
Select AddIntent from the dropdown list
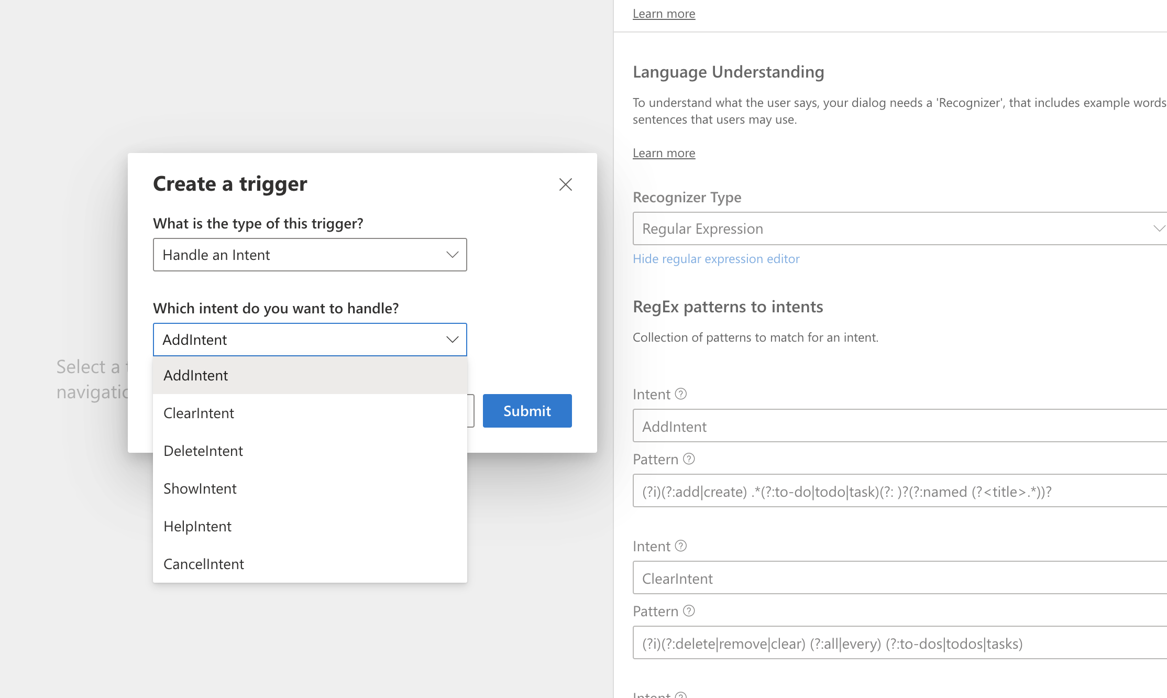pos(310,375)
